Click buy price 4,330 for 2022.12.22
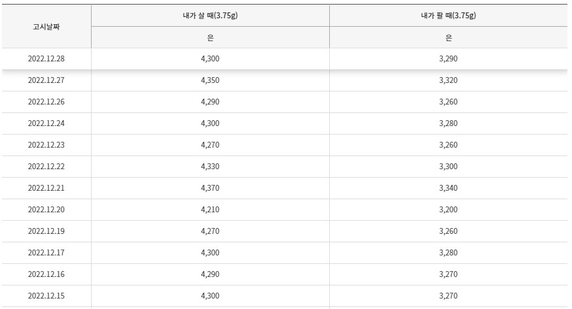The width and height of the screenshot is (572, 309). 210,167
